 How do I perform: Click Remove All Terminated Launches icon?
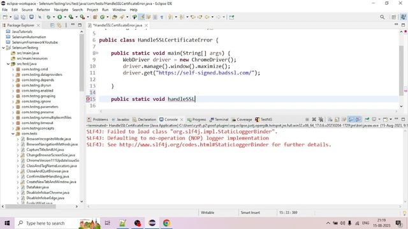(x=321, y=120)
